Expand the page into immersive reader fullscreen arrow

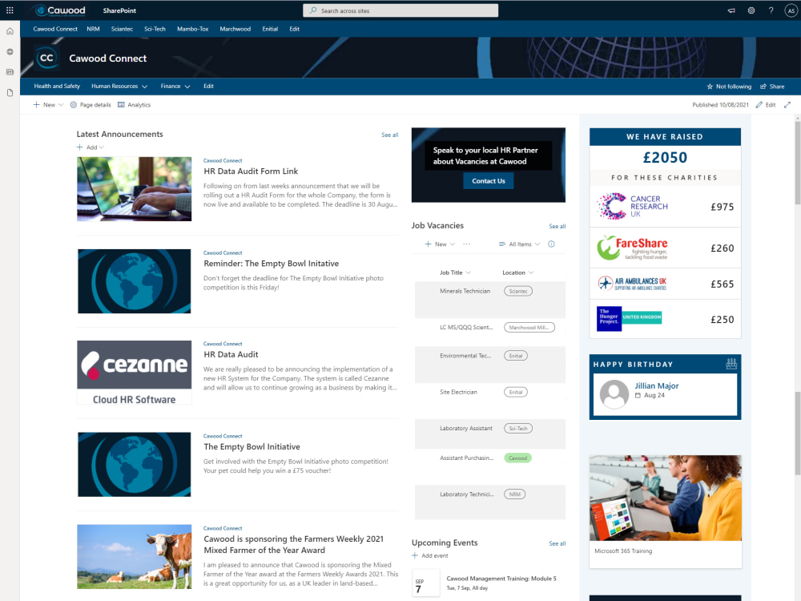[x=787, y=104]
